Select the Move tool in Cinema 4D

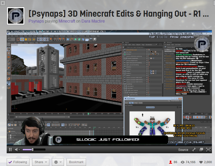[22, 39]
